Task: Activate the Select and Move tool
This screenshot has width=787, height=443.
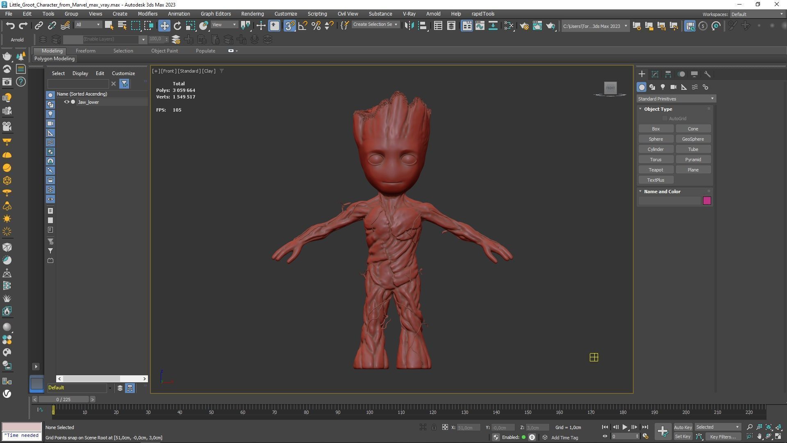Action: pos(164,25)
